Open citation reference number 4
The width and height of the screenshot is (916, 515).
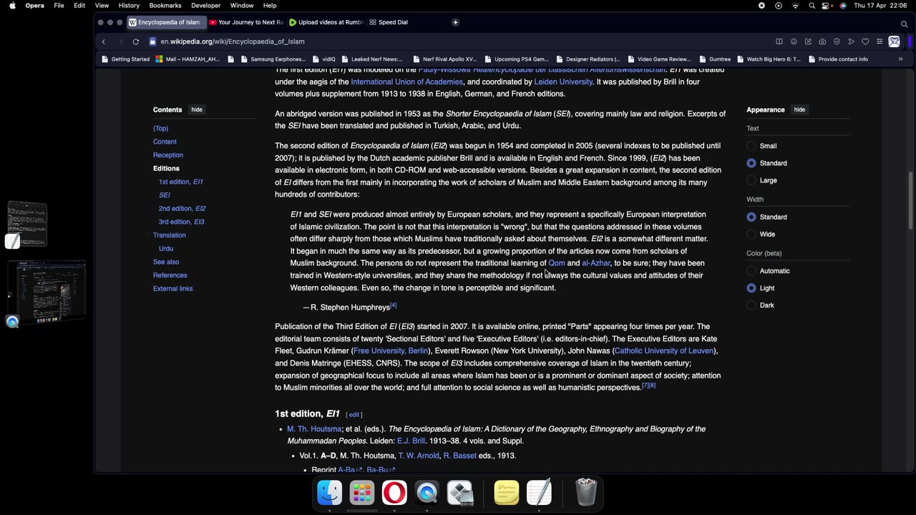pos(393,305)
